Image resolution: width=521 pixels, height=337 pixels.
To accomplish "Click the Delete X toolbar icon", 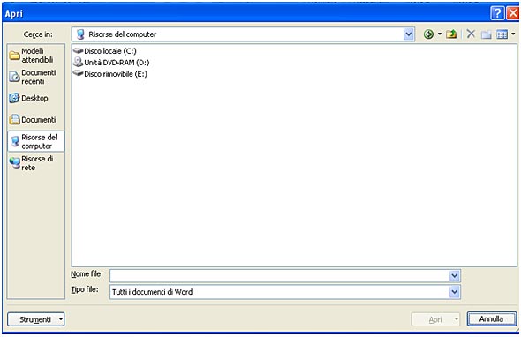I will click(x=471, y=34).
